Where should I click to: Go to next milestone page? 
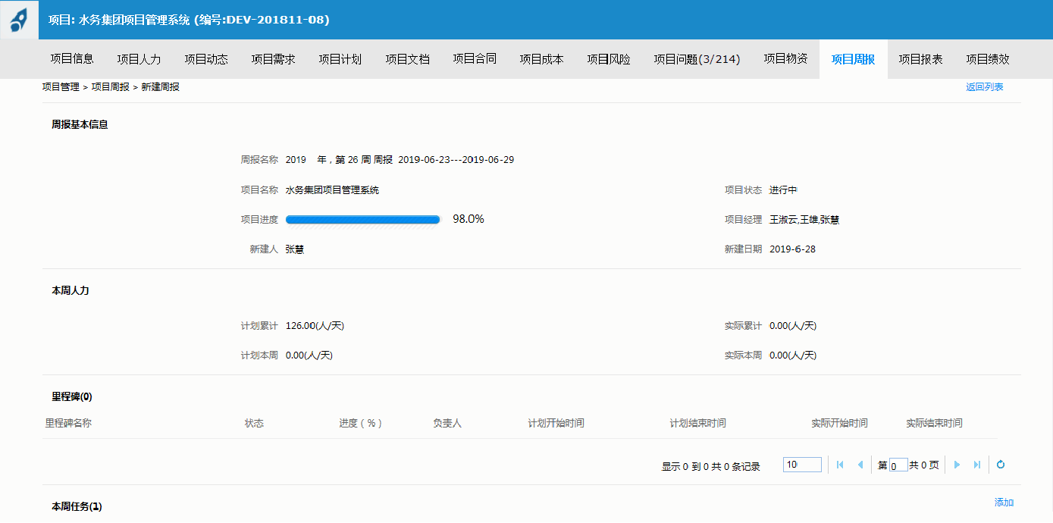pyautogui.click(x=957, y=465)
